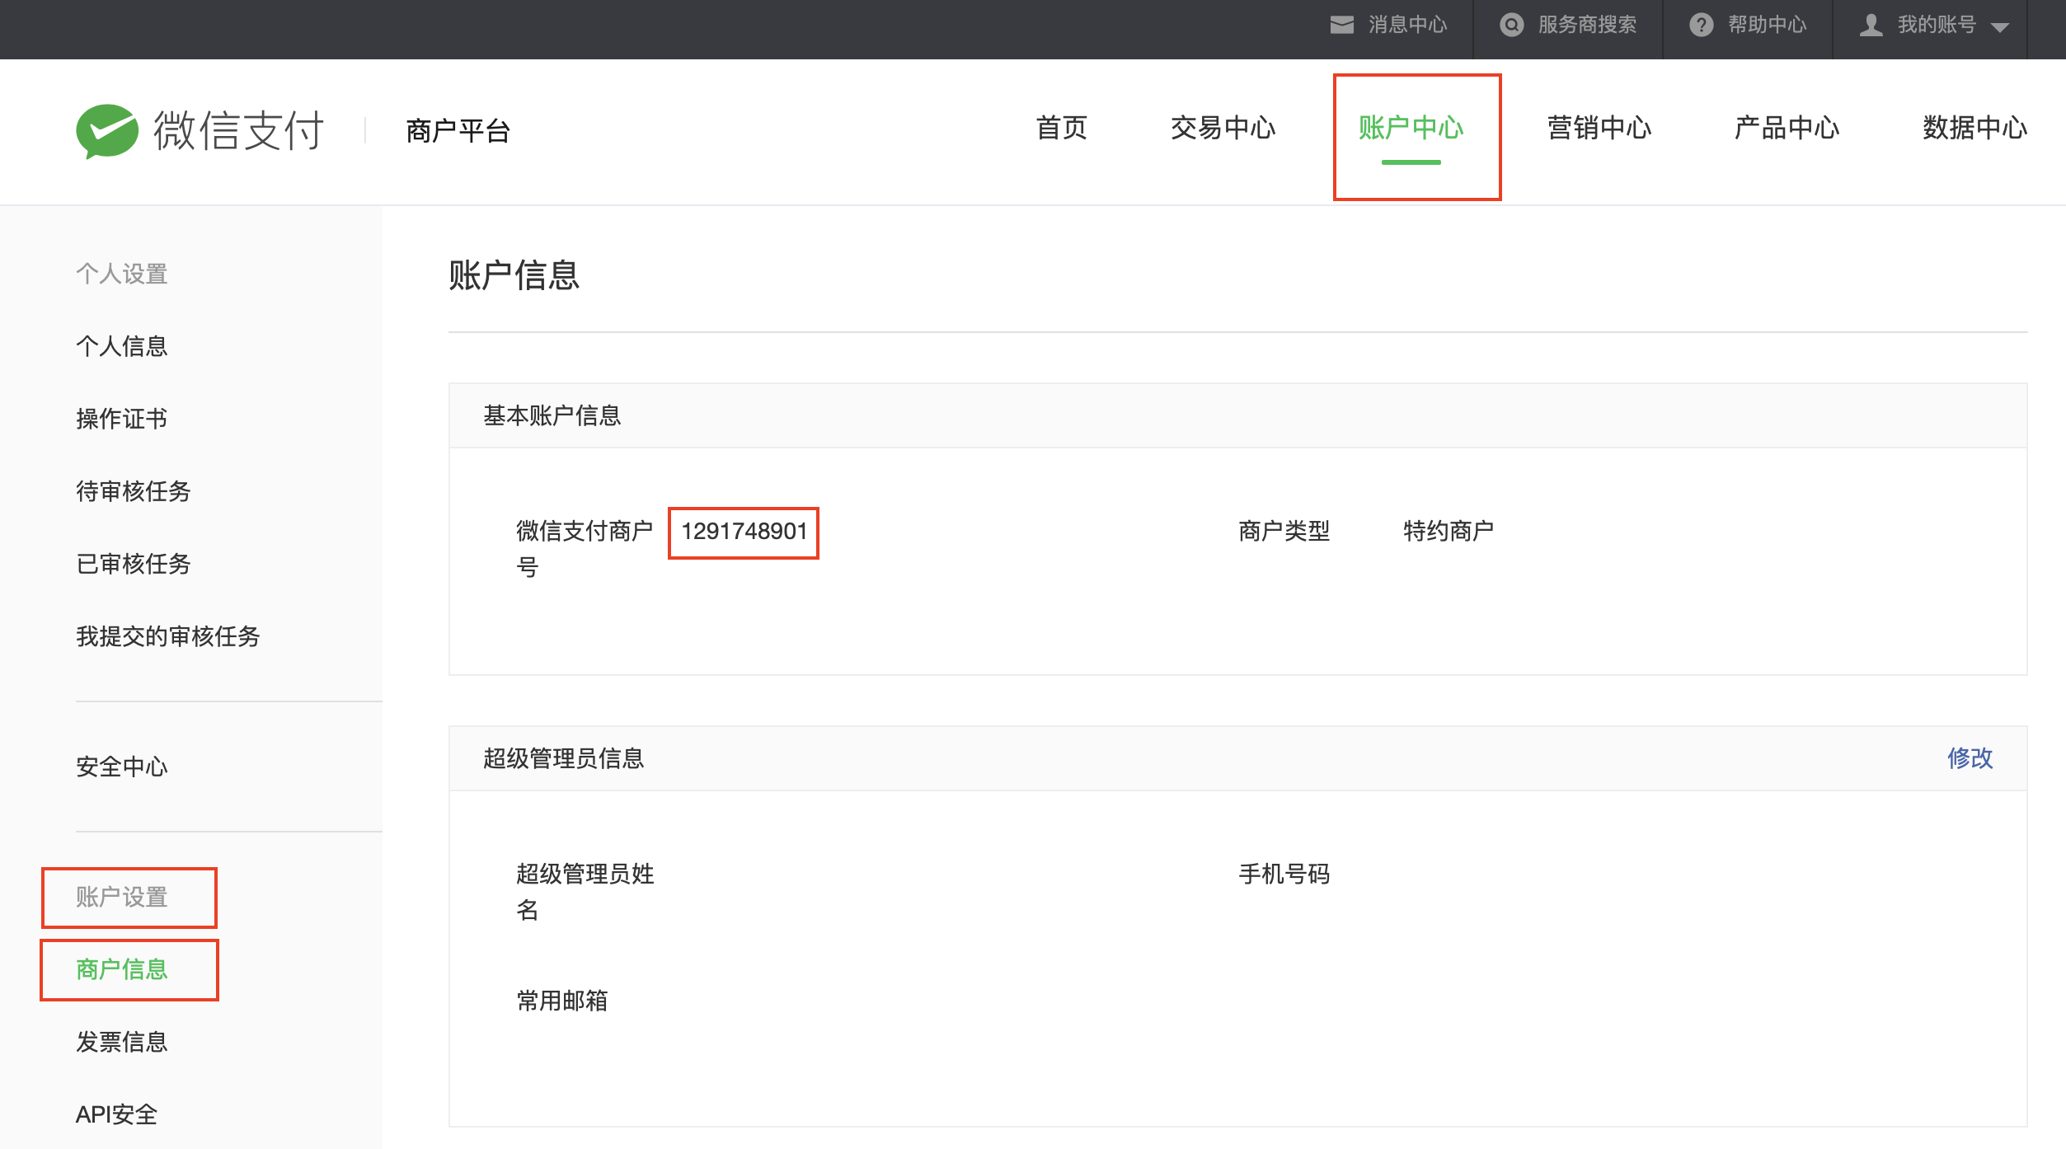Click the question mark help icon
This screenshot has height=1149, width=2066.
pos(1701,25)
